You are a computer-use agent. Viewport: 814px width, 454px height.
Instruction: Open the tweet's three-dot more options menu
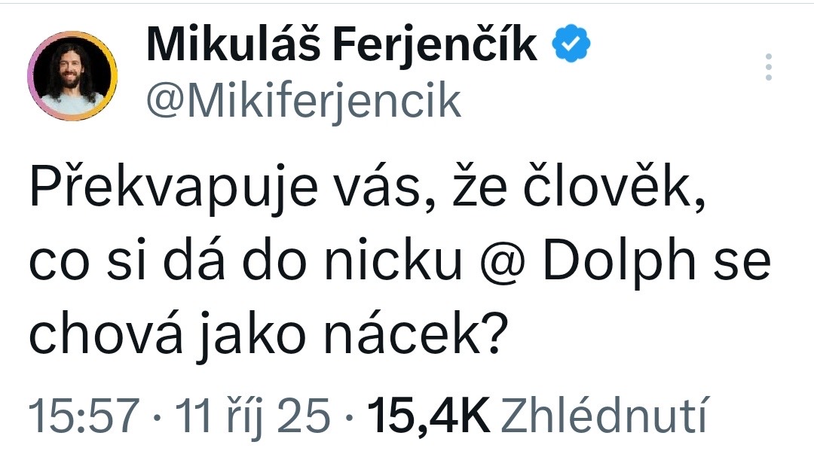coord(768,67)
